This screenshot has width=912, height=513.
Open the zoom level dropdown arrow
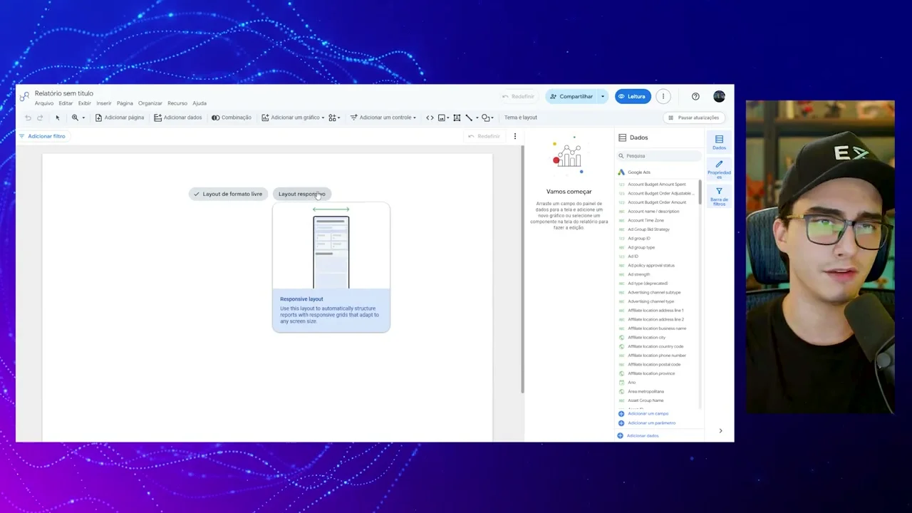point(83,118)
